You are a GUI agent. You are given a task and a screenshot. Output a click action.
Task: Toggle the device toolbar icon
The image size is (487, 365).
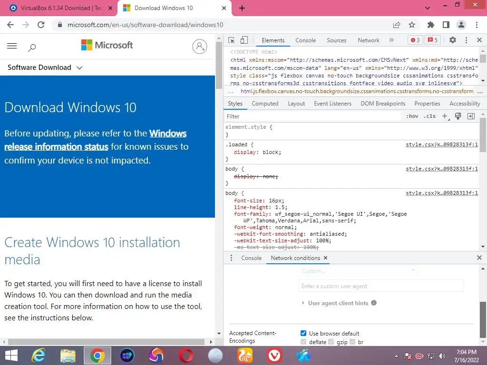244,40
